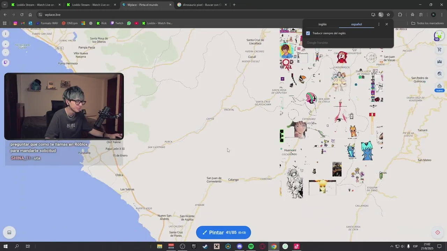Open the Windows notification center
The image size is (447, 251).
coord(439,246)
